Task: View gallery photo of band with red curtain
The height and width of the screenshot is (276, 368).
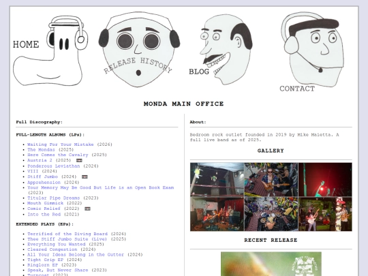Action: tap(217, 214)
